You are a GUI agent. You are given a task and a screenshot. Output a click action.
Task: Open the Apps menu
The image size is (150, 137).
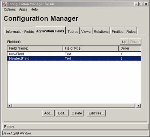pos(23,9)
